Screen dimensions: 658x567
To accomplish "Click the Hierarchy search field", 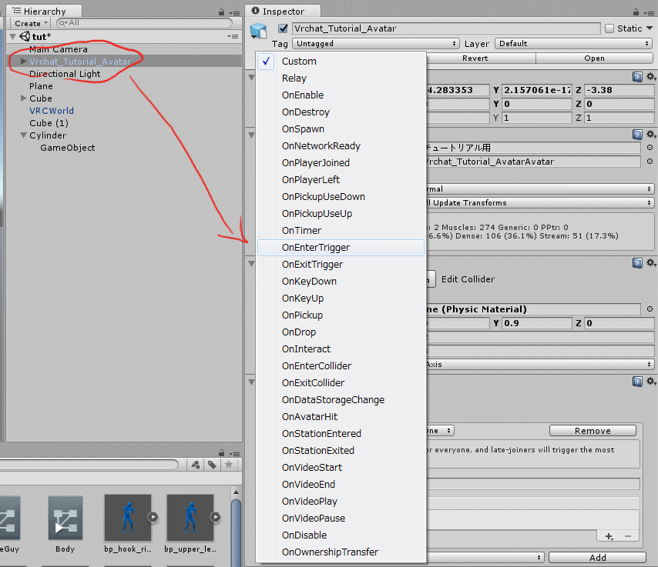I will (144, 23).
